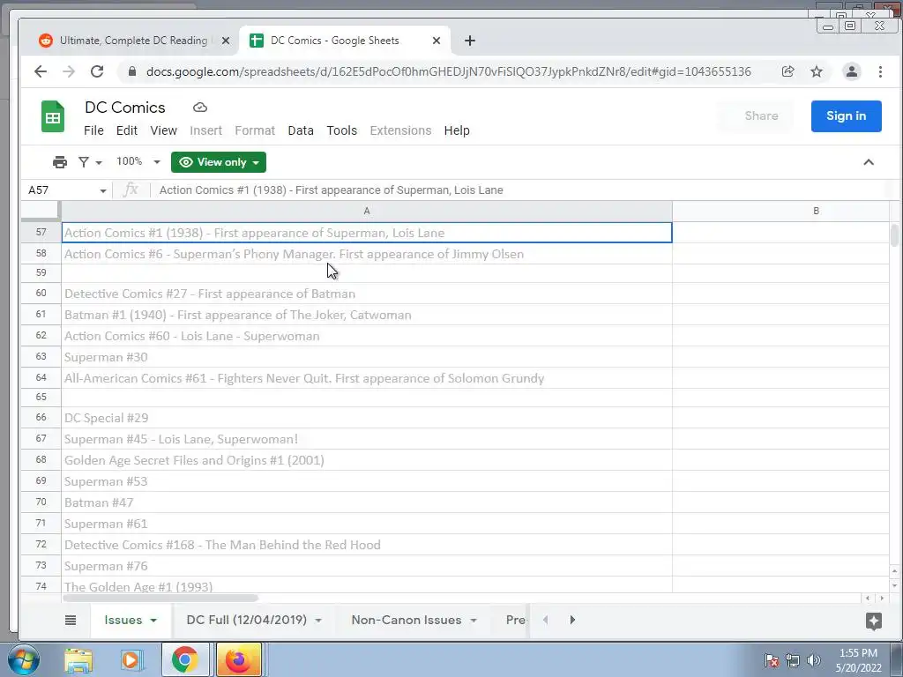903x677 pixels.
Task: Open the View menu
Action: pos(163,130)
